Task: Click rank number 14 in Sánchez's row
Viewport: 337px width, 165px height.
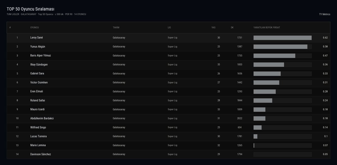Action: [17, 154]
